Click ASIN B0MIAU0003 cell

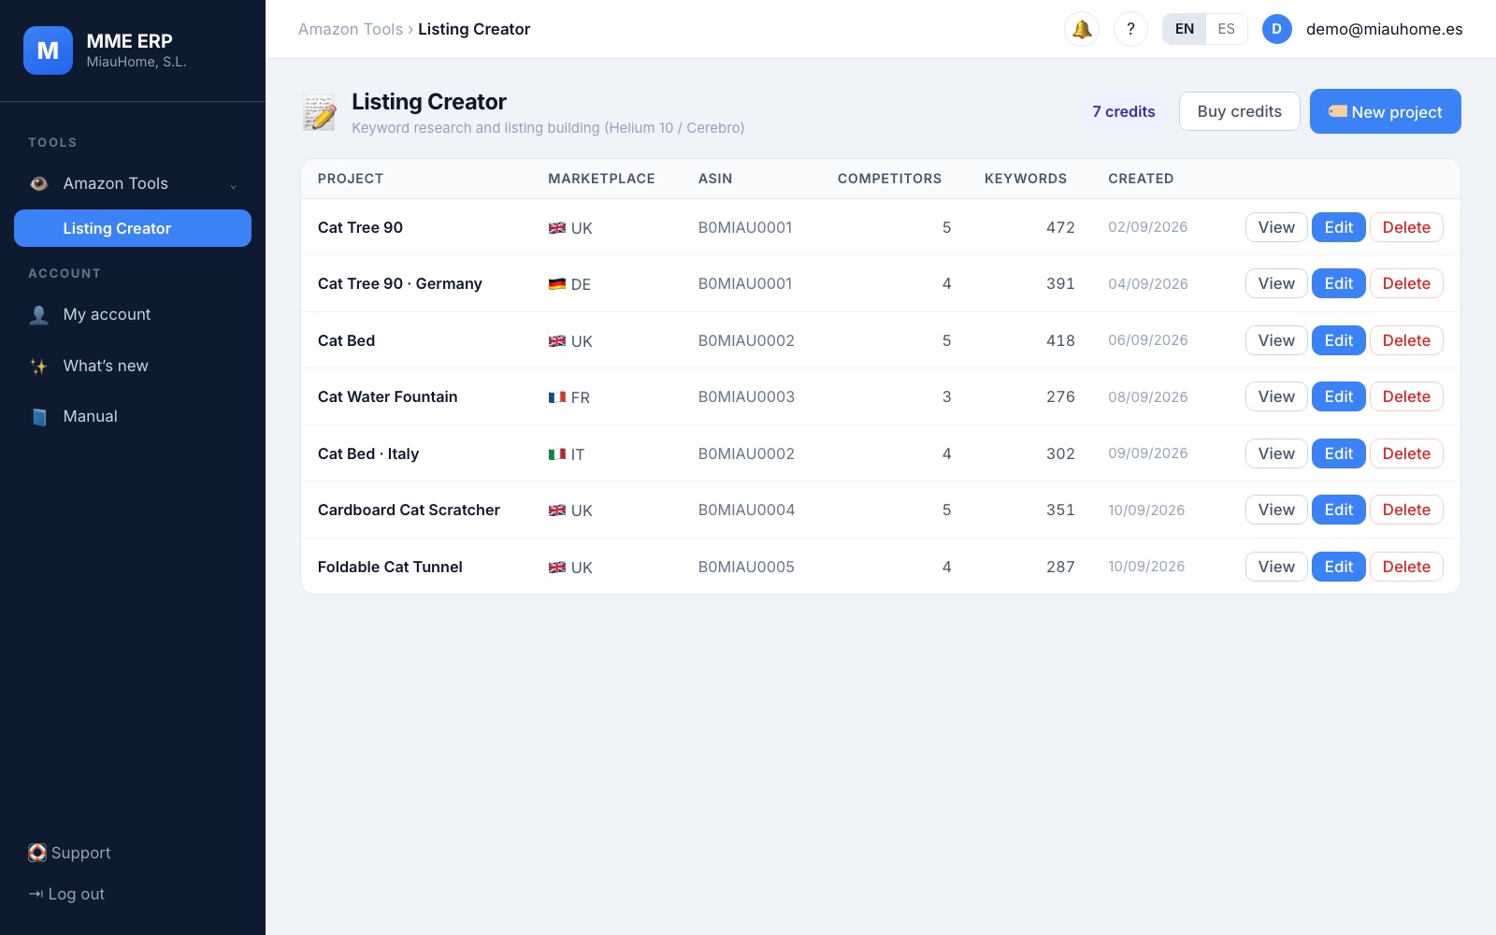tap(746, 396)
